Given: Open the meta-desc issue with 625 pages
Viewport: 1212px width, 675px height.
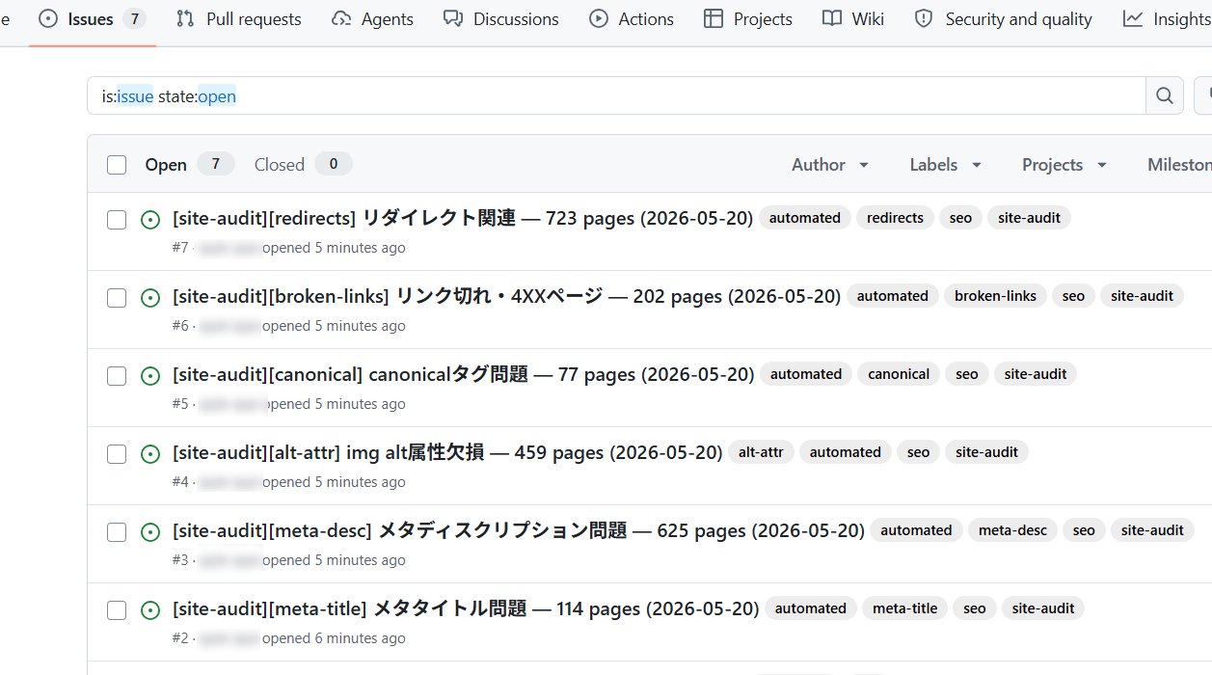Looking at the screenshot, I should click(x=519, y=530).
